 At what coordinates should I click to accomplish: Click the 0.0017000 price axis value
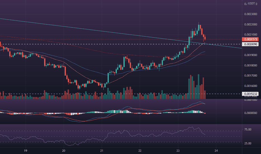point(251,76)
